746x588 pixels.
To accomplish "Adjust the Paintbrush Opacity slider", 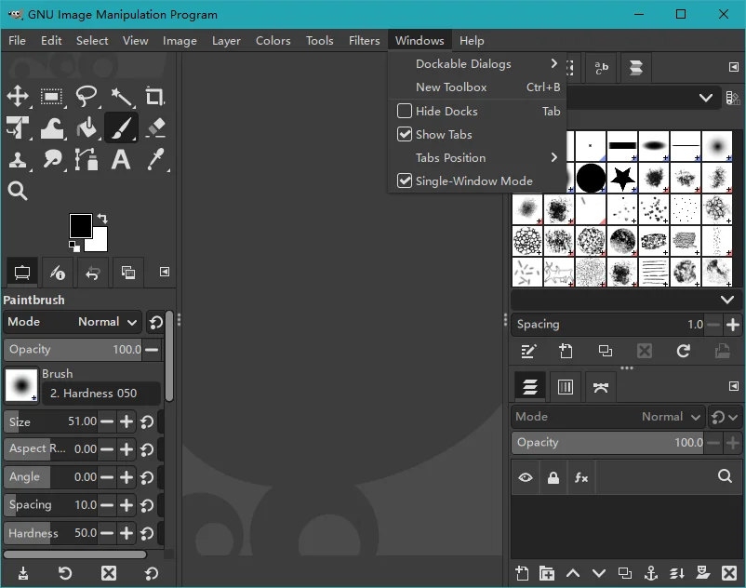I will coord(73,350).
